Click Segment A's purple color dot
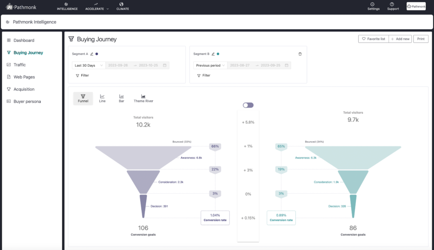Screen dimensions: 434x250 [97, 54]
